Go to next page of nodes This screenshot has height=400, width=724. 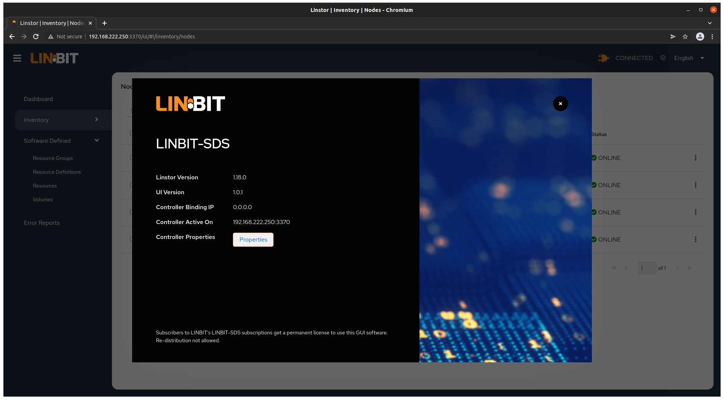(x=678, y=268)
